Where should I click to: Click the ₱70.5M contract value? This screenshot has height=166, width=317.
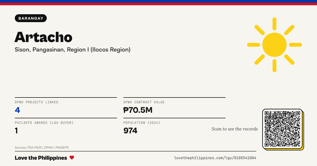point(138,110)
